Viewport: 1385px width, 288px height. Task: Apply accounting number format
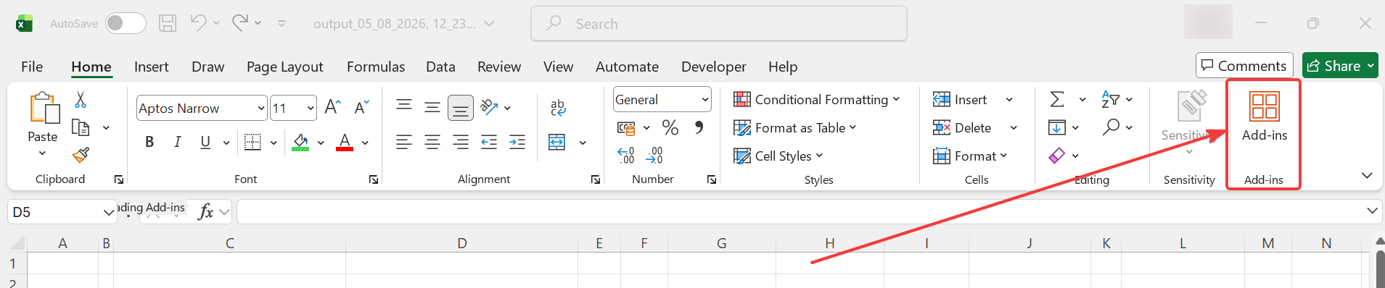(626, 128)
